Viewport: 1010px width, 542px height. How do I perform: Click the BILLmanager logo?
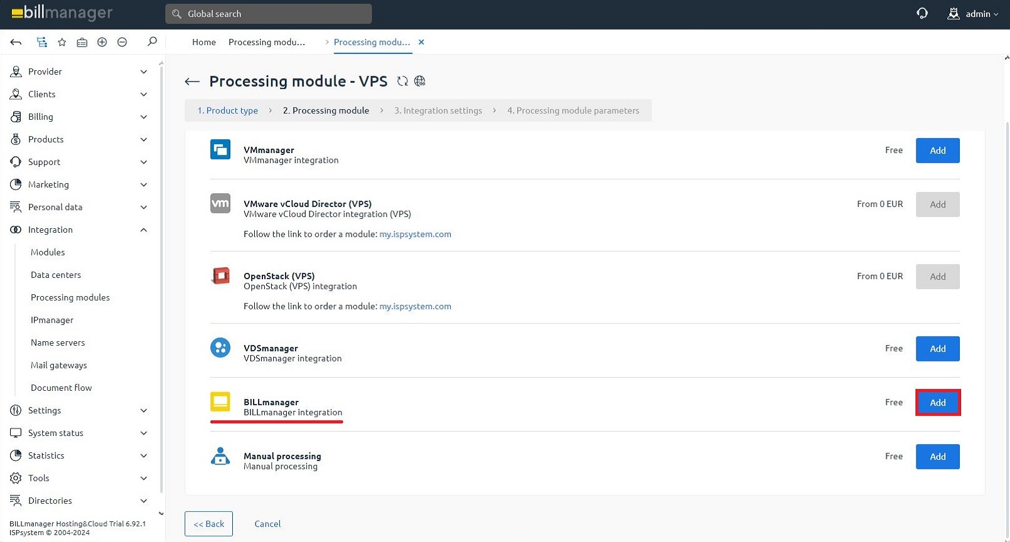pyautogui.click(x=62, y=13)
